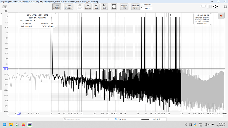This screenshot has height=128, width=228.
Task: Click the Calibrate level button
Action: pyautogui.click(x=135, y=7)
